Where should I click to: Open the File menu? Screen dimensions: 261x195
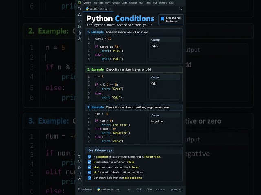(95, 3)
